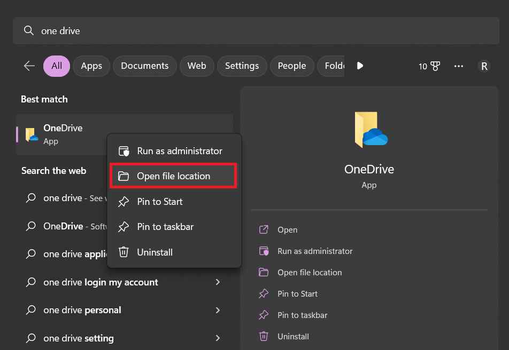This screenshot has height=350, width=509.
Task: Click search icon beside 'one drive appli'
Action: click(31, 254)
